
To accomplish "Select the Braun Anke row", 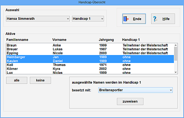I will pos(90,45).
